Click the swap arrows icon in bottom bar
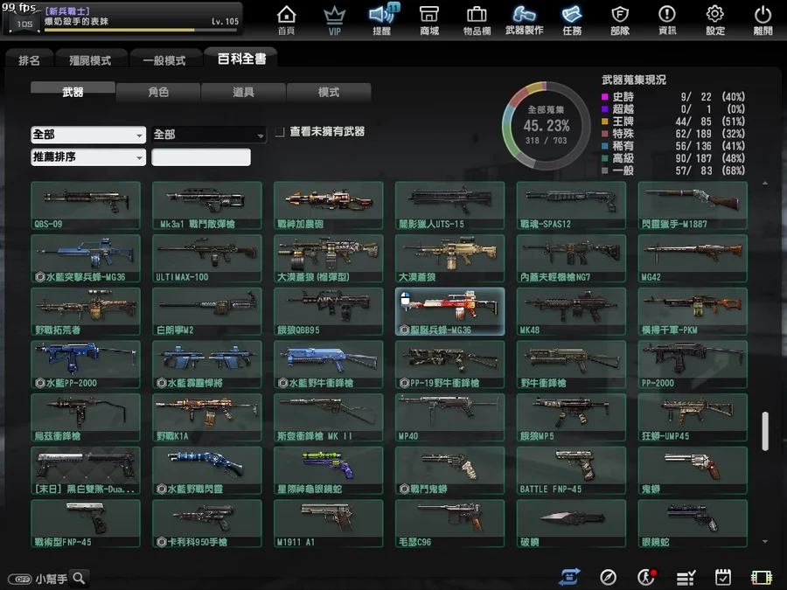This screenshot has height=590, width=787. click(569, 578)
